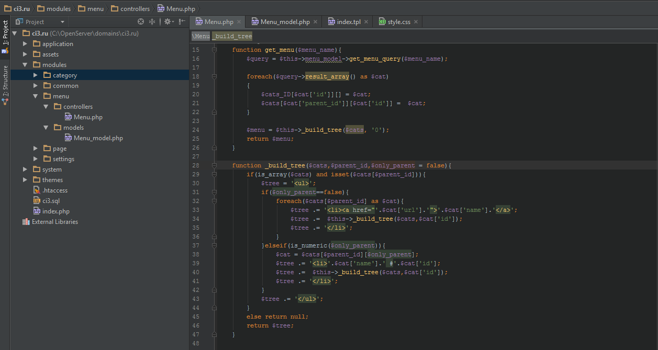Expand the themes folder arrow

click(25, 180)
